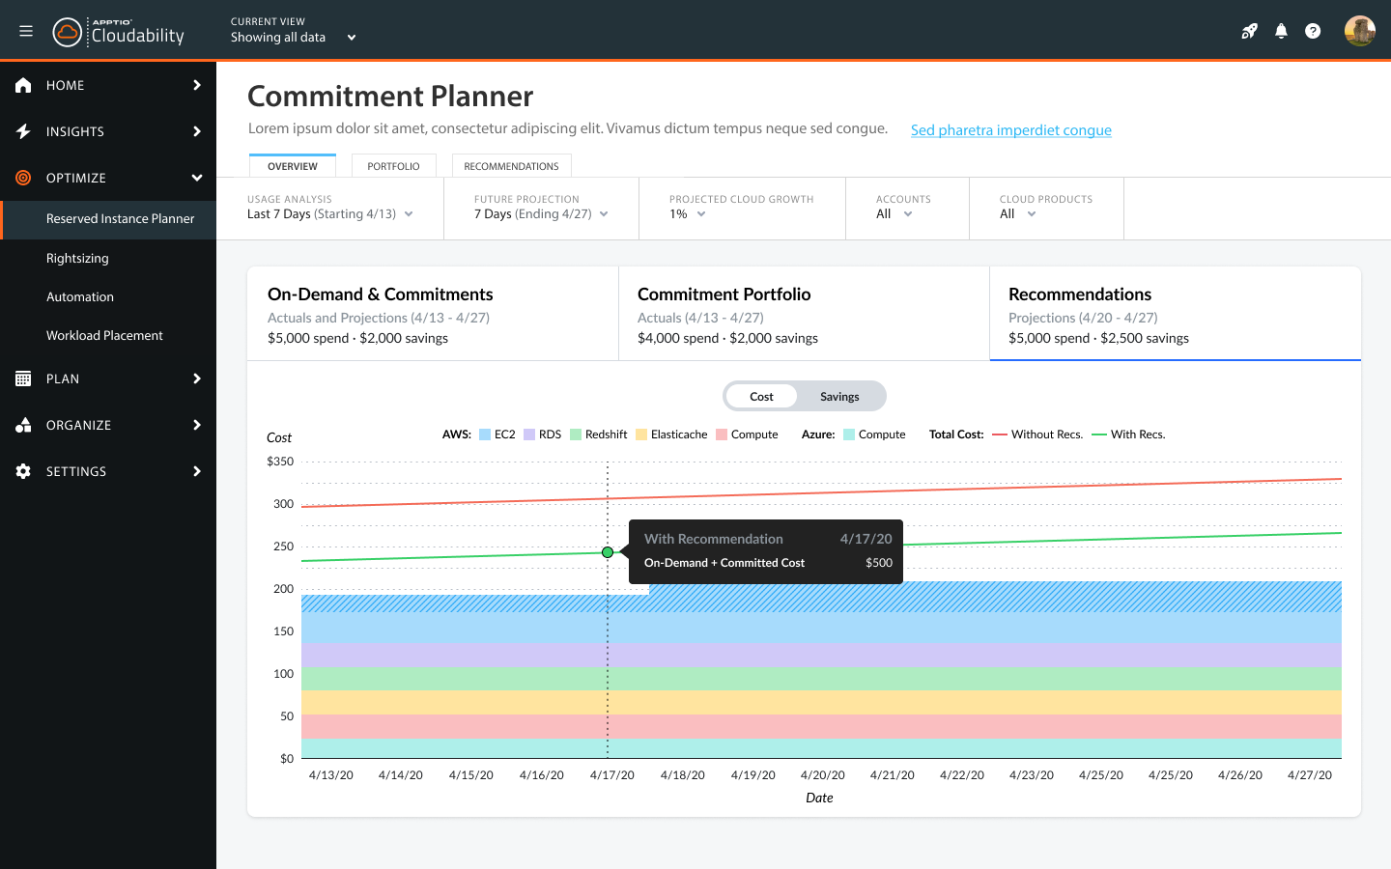The image size is (1391, 869).
Task: Open the notifications bell
Action: [1281, 31]
